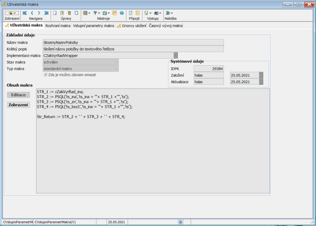Switch to Časový vývoj makra tab
This screenshot has width=316, height=226.
coord(166,26)
